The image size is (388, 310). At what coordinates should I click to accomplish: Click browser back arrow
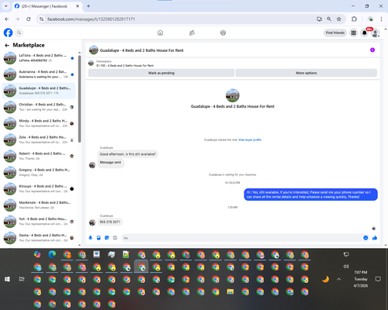[x=7, y=19]
